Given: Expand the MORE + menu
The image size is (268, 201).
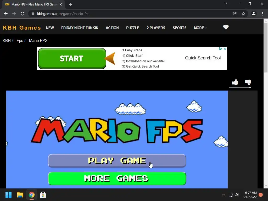Looking at the screenshot, I should [200, 28].
